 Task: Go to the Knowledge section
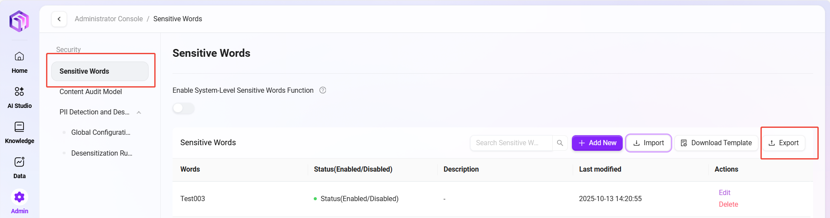tap(19, 132)
